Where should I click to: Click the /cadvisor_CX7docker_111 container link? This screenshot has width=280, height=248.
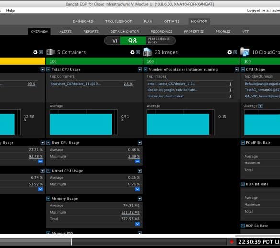click(x=75, y=84)
